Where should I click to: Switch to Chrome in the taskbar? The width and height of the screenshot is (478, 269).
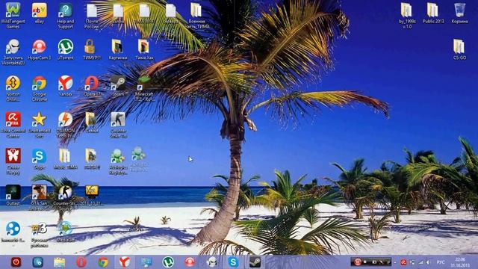103,262
